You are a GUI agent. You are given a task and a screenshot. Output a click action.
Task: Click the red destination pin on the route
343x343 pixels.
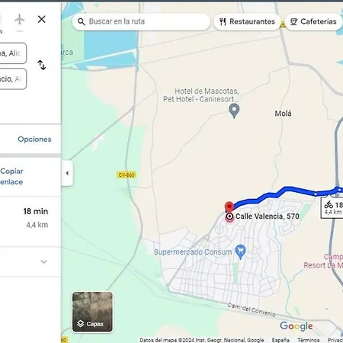point(229,207)
